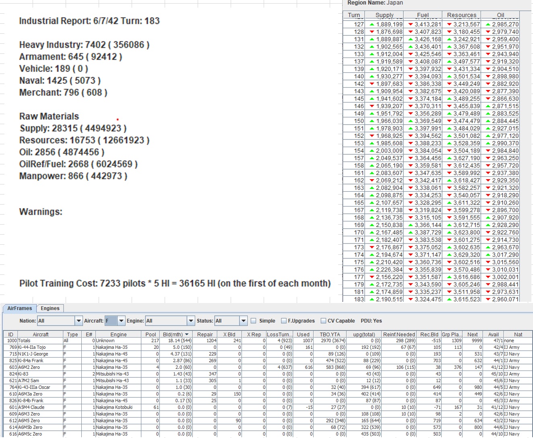This screenshot has width=533, height=438.
Task: Open the Nation filter dropdown
Action: [79, 321]
